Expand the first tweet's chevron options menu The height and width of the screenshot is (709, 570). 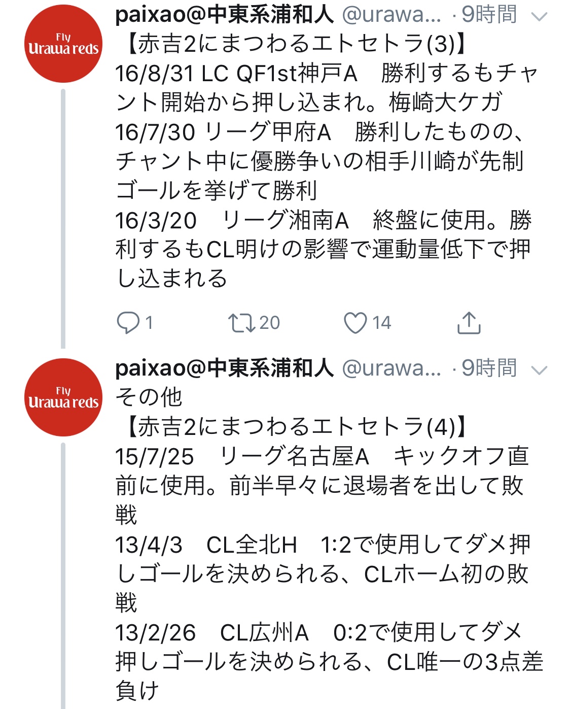coord(539,17)
